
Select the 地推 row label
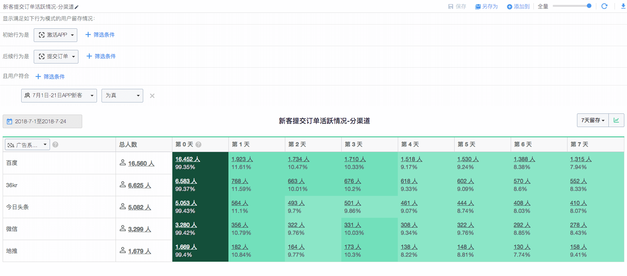tap(12, 251)
